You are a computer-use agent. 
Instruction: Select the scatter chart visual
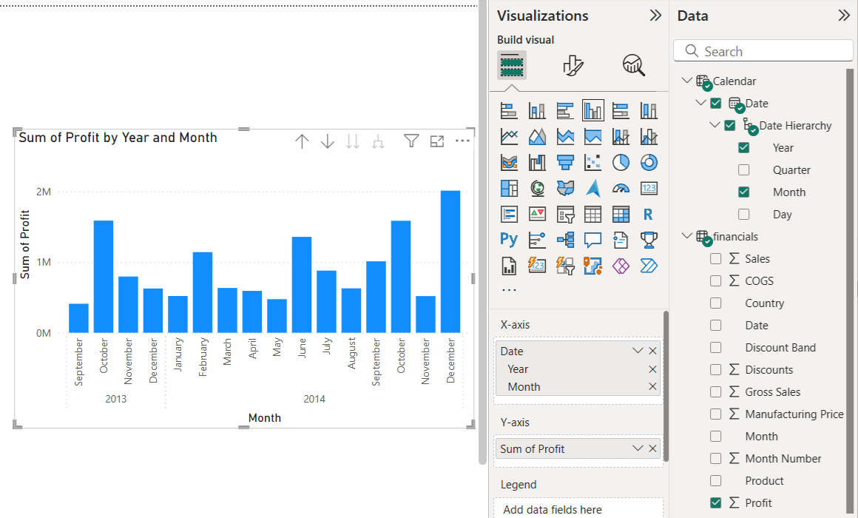592,162
